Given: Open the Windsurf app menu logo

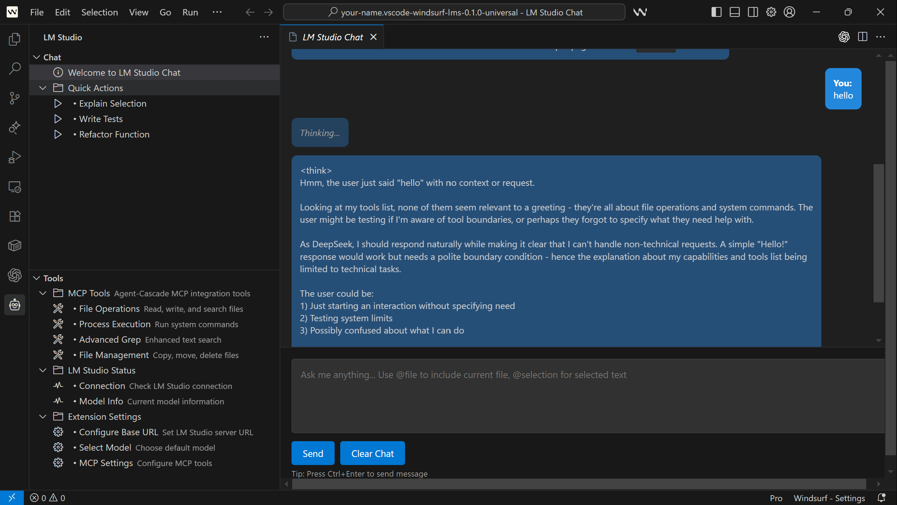Looking at the screenshot, I should click(12, 12).
